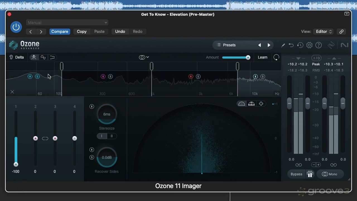Select Lissajous diamond vectorscope view
The width and height of the screenshot is (357, 201).
pos(261,104)
